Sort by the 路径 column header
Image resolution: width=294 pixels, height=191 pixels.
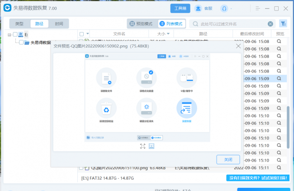[x=203, y=34]
